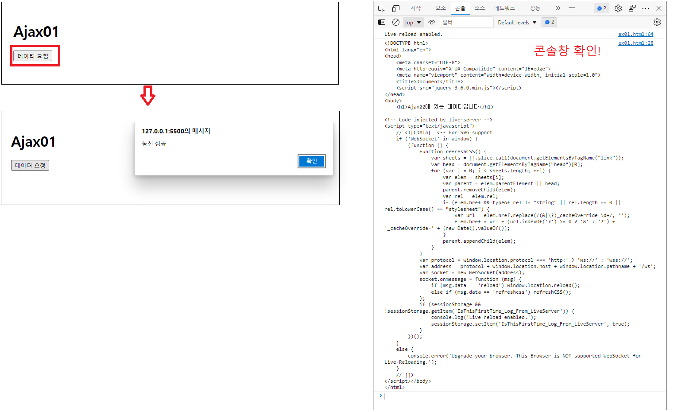Open the 소스 tab
The image size is (674, 412).
480,8
